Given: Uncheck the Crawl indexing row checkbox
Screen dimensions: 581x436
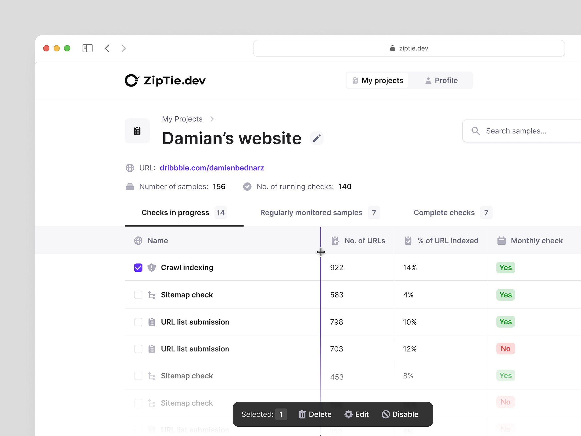Looking at the screenshot, I should [138, 267].
